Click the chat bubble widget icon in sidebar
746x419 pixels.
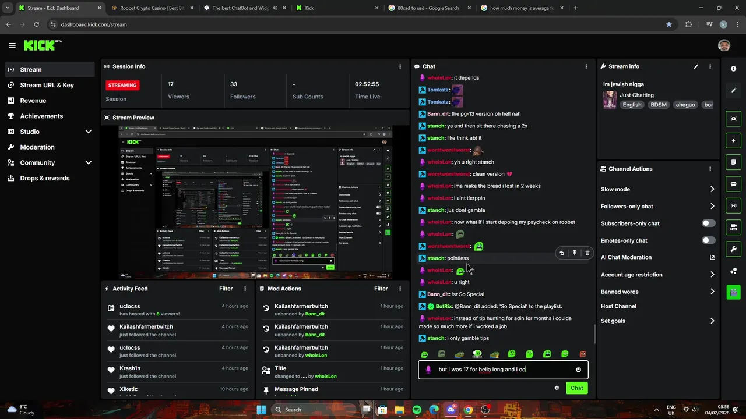733,184
